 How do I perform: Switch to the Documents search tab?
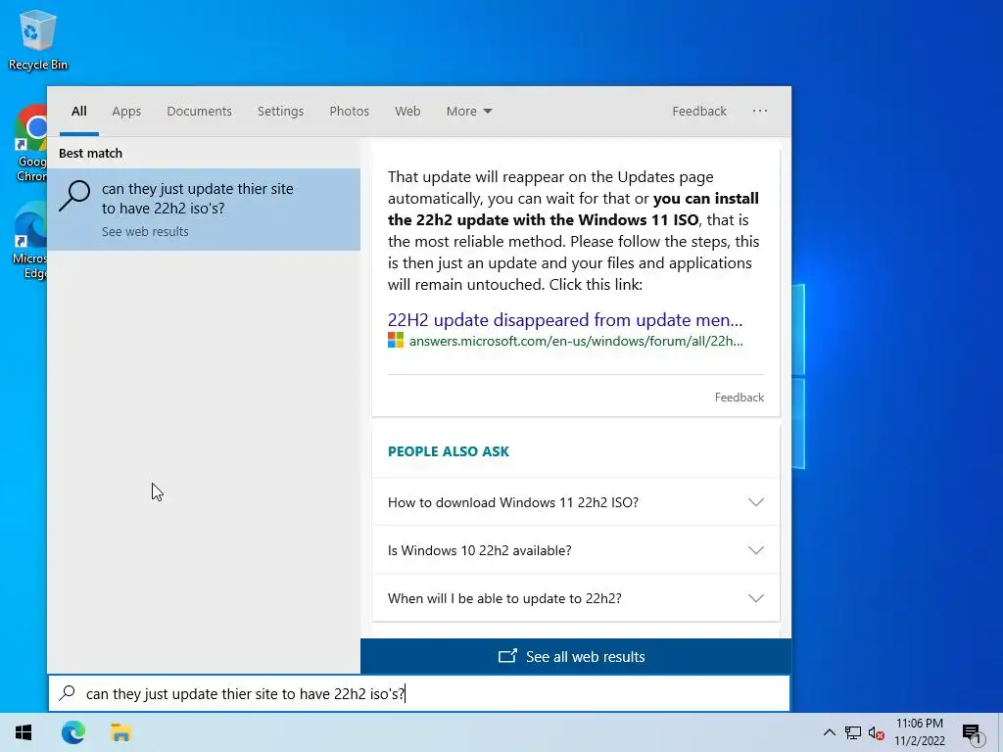200,112
